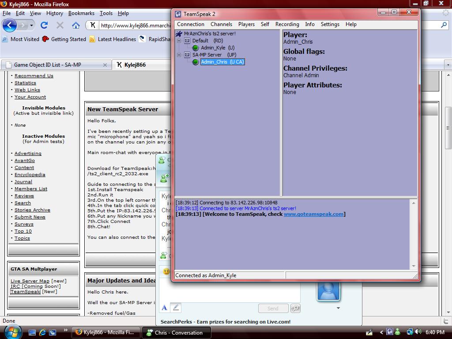The image size is (452, 339).
Task: Open the TeamSpeak Info menu
Action: point(310,24)
